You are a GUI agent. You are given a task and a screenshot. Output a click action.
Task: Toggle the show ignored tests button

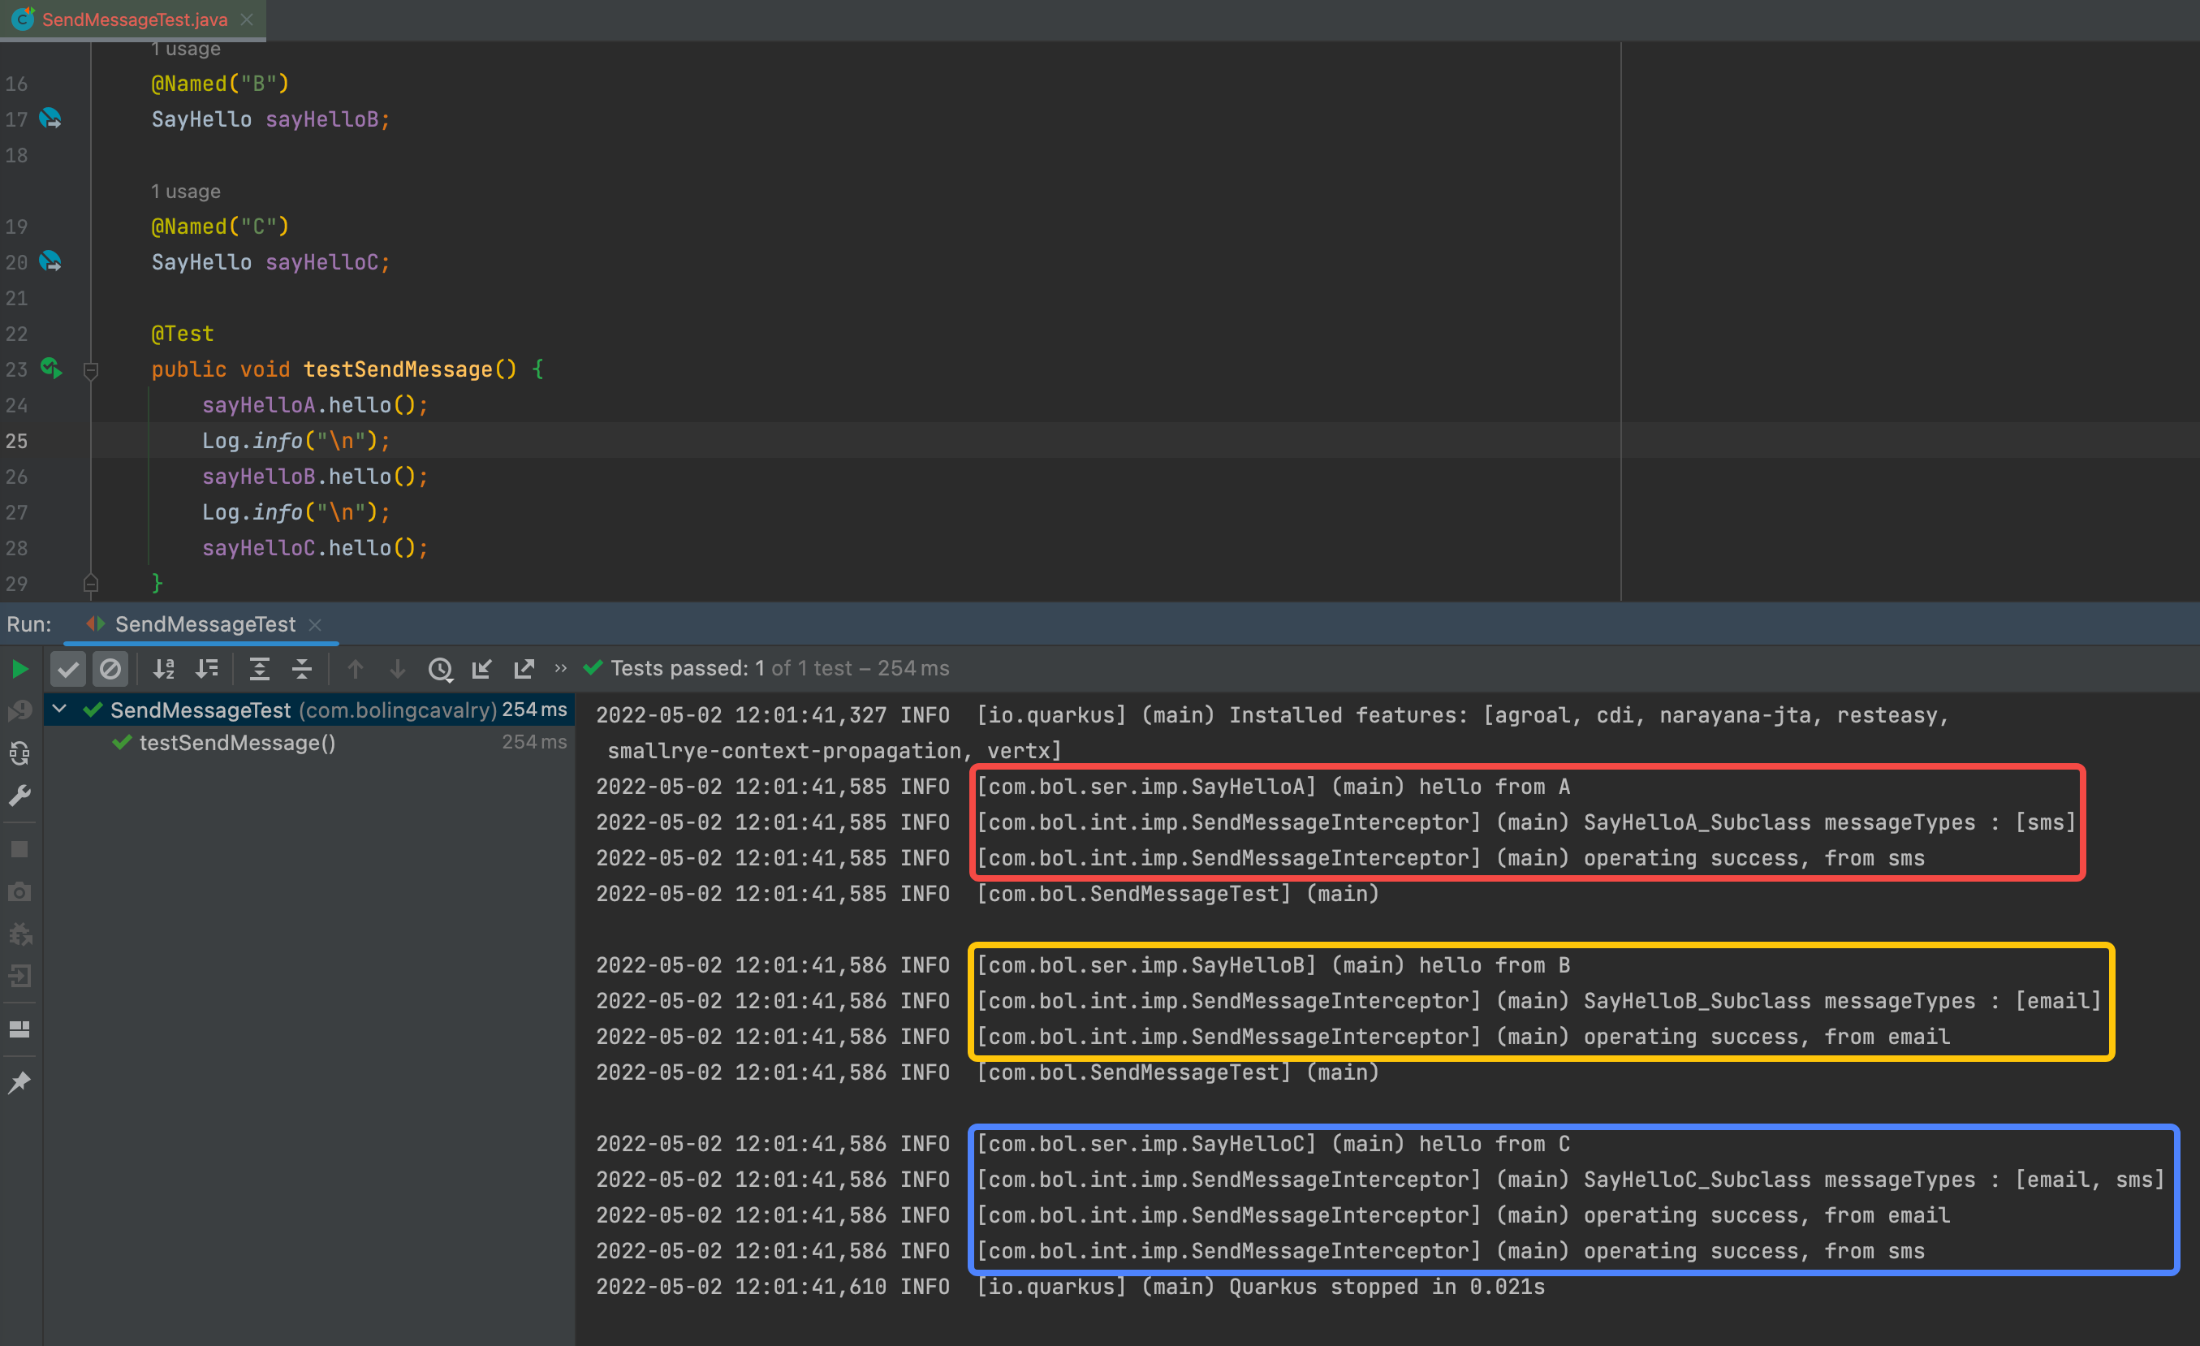(x=110, y=668)
